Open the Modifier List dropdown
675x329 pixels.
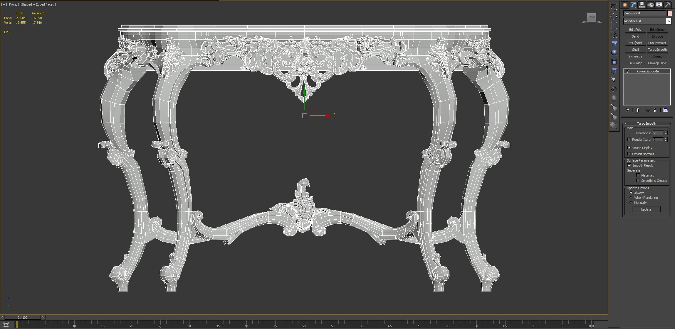tap(669, 21)
